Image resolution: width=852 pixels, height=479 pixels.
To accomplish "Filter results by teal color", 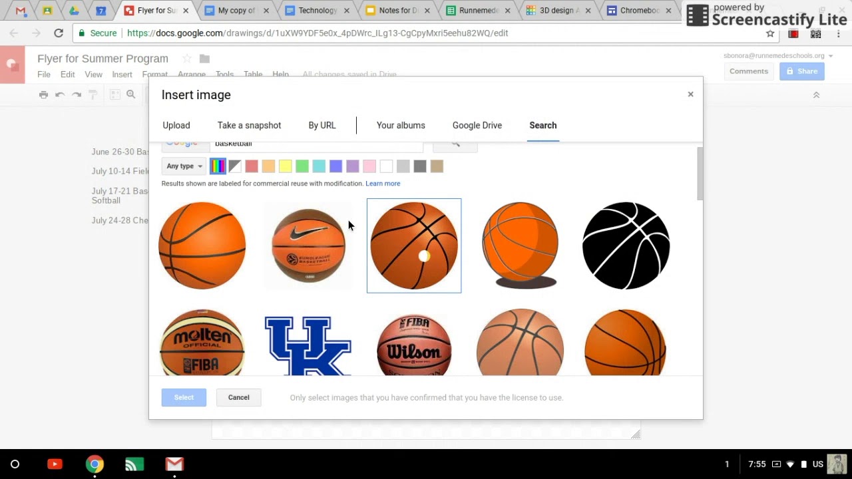I will point(319,166).
